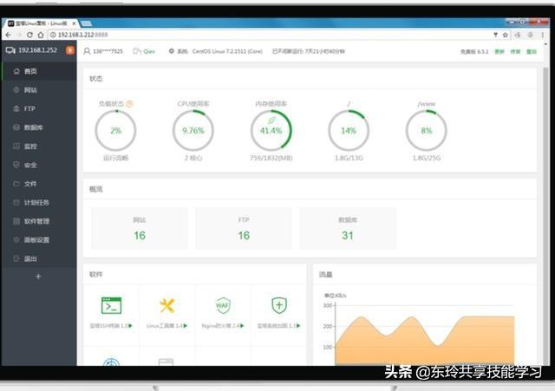
Task: Click the user account icon beside 138****7525
Action: click(87, 51)
